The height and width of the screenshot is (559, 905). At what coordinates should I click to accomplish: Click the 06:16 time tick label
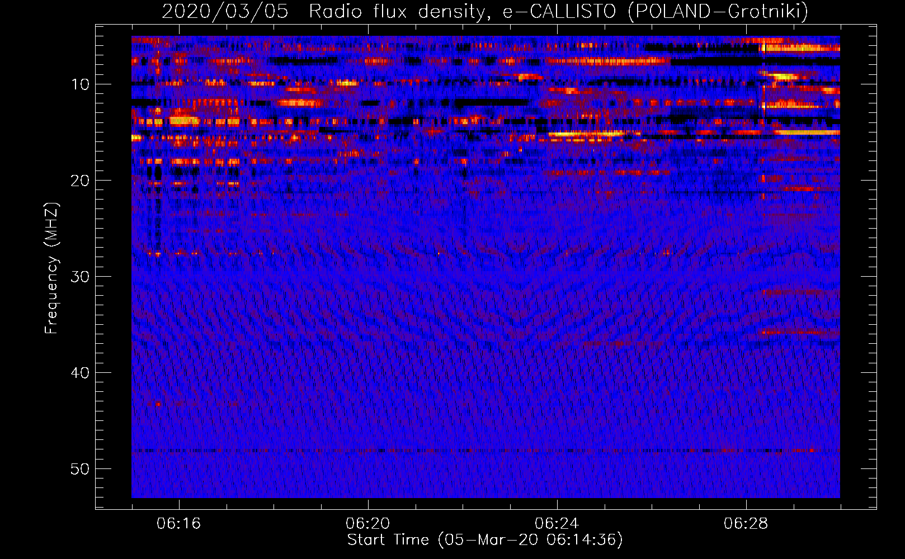[x=179, y=524]
